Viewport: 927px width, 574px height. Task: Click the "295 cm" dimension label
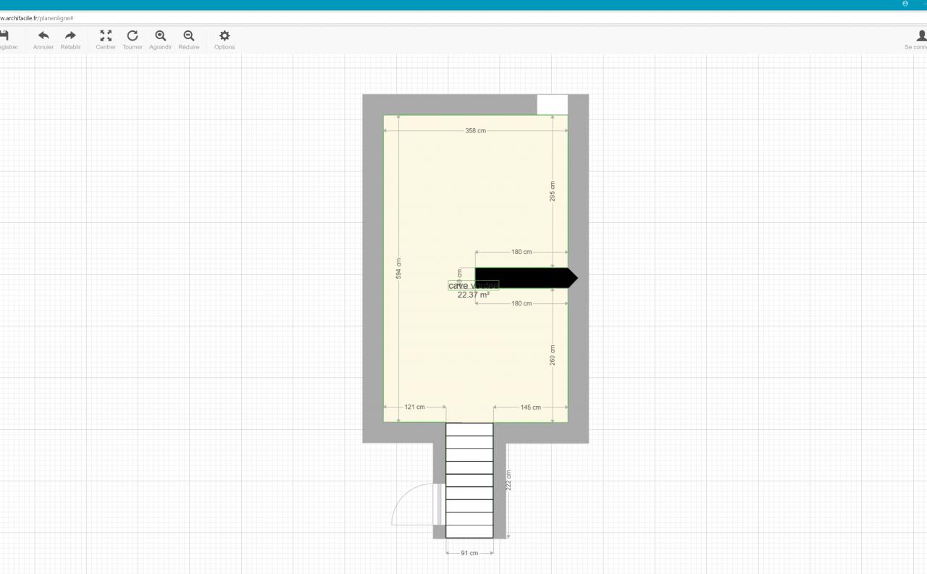(553, 191)
